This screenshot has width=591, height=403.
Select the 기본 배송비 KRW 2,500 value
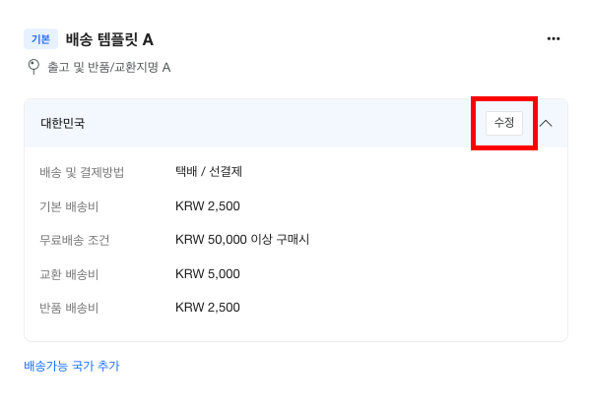tap(208, 206)
